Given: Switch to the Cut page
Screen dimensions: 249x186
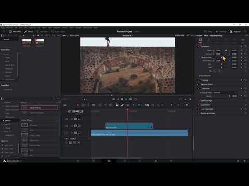Looking at the screenshot, I should coord(93,161).
